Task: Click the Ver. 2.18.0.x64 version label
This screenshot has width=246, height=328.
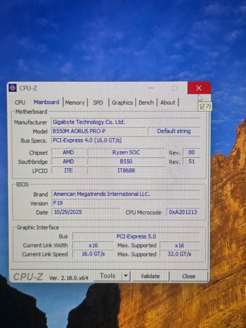Action: [69, 278]
